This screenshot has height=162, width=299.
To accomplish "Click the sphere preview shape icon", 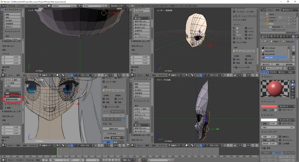I will click(293, 84).
